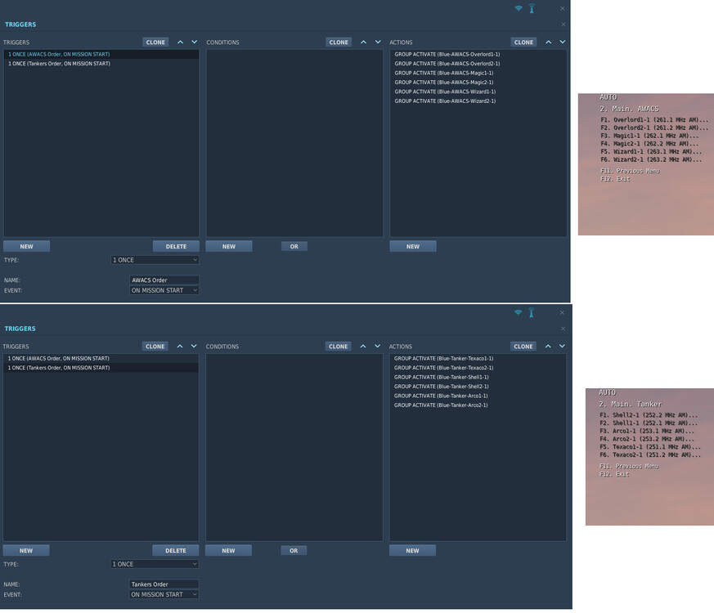Click NEW under the Tanker Actions list
The image size is (714, 613).
pos(412,549)
